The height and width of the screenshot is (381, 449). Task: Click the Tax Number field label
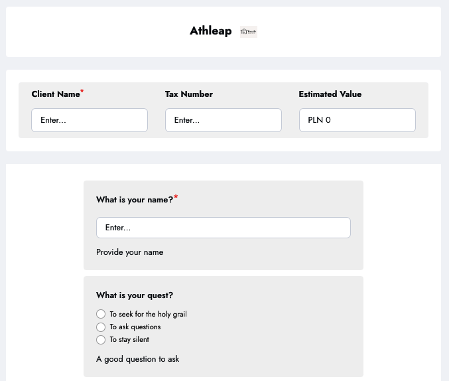189,94
